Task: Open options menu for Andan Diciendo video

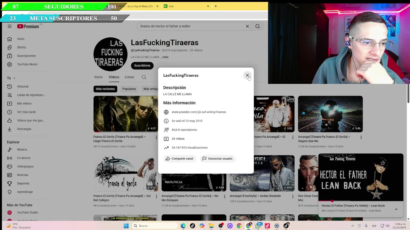Action: 293,196
